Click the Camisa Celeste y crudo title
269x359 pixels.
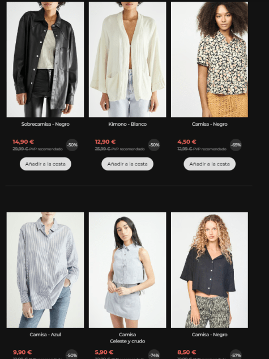click(127, 338)
